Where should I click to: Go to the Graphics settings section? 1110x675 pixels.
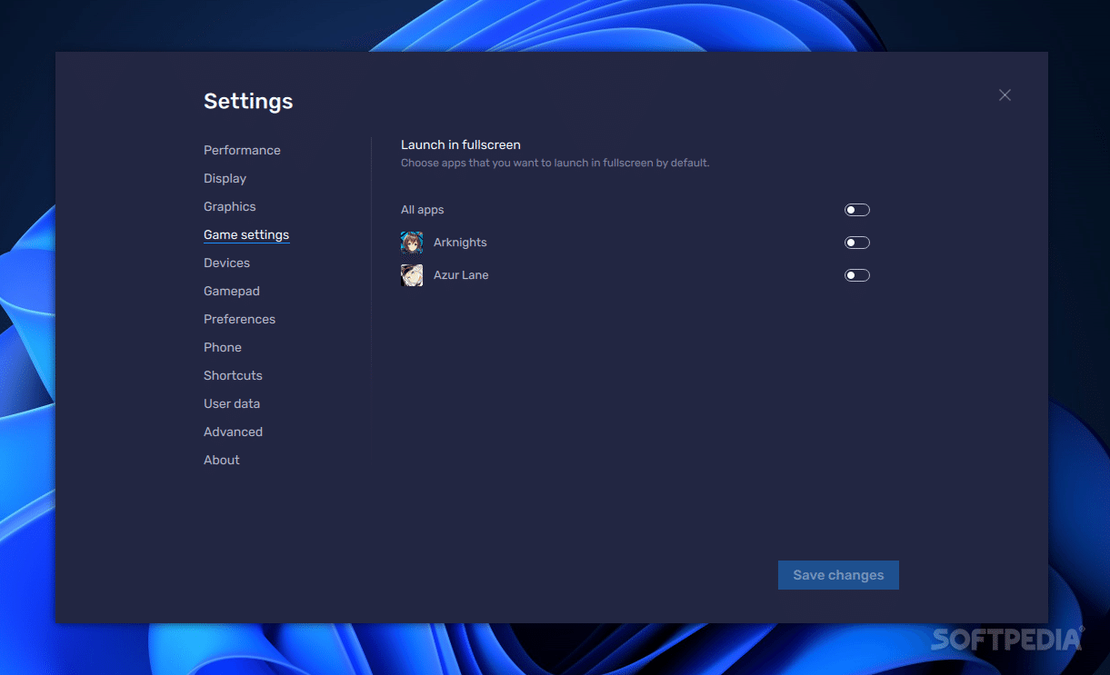230,206
